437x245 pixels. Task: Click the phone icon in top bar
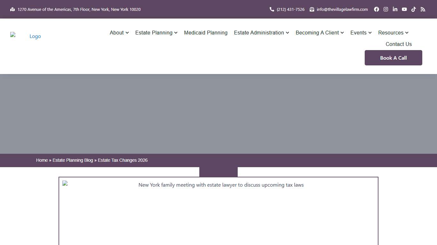click(x=272, y=9)
